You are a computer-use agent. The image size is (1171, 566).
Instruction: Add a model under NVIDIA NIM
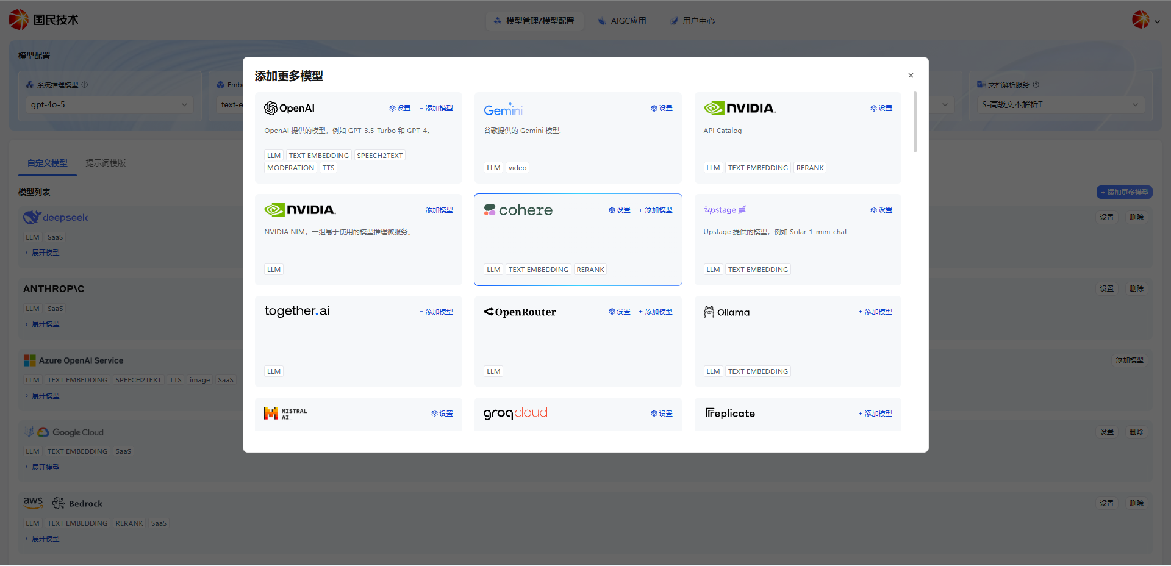pyautogui.click(x=436, y=210)
